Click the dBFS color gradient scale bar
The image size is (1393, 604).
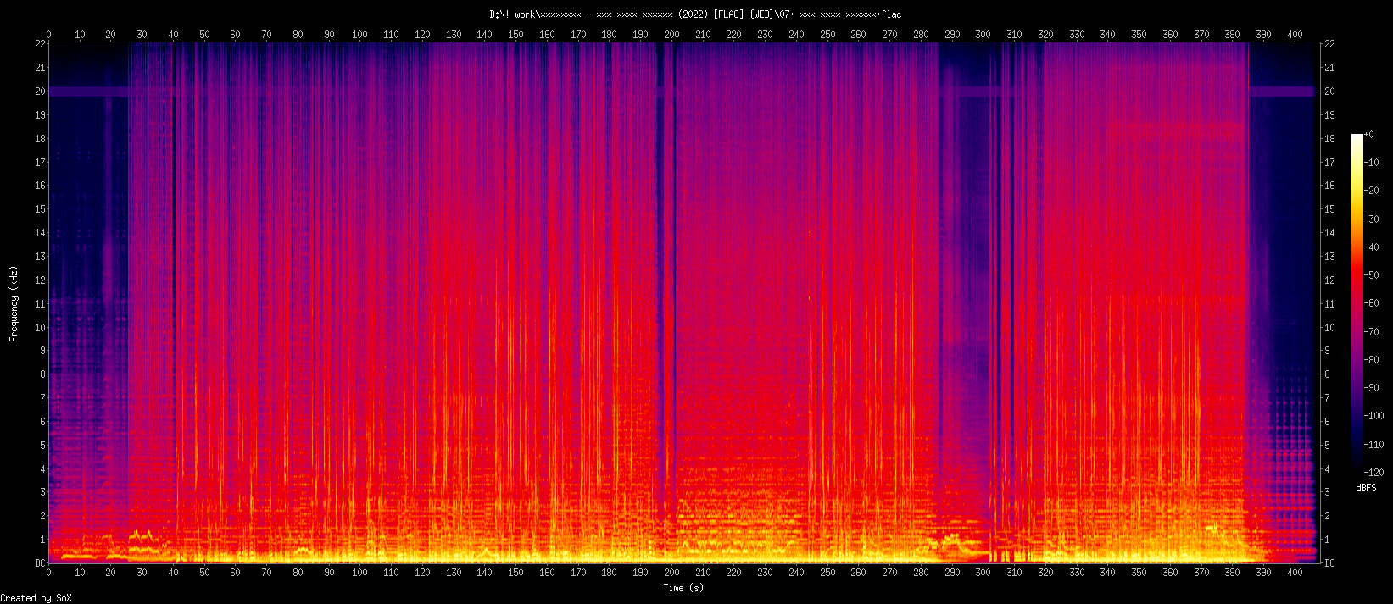1357,303
